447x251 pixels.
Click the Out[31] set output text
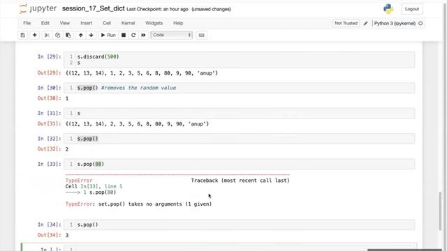tap(137, 124)
